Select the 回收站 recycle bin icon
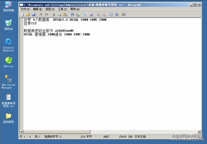 (x=9, y=24)
